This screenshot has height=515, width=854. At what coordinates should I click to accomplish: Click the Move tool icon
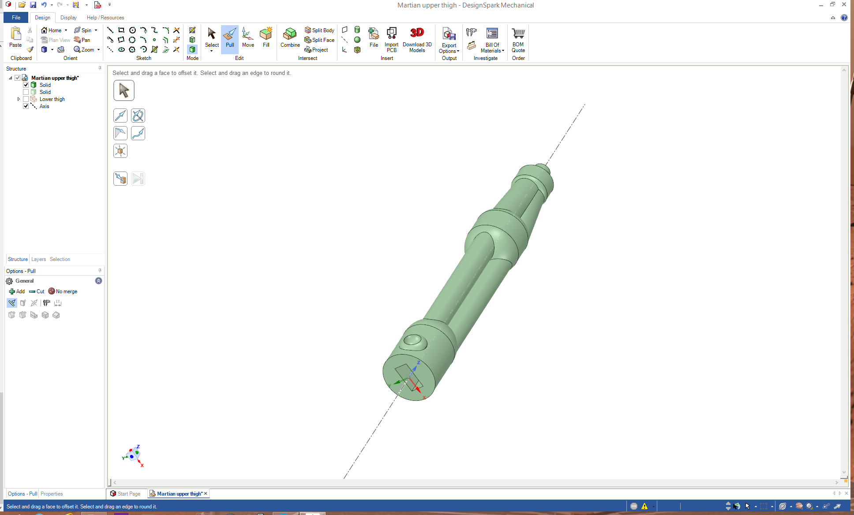point(248,34)
